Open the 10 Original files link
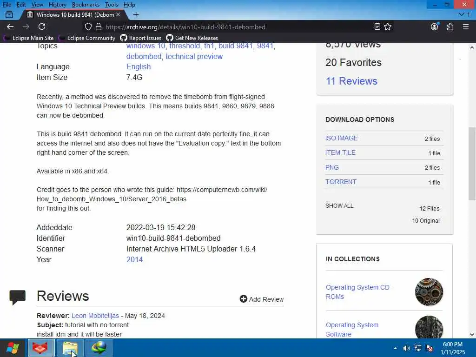Screen dimensions: 476x357 coord(426,221)
